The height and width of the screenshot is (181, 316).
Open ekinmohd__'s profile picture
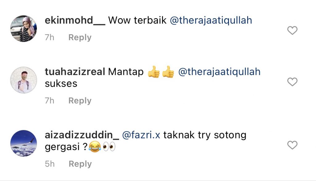(23, 28)
